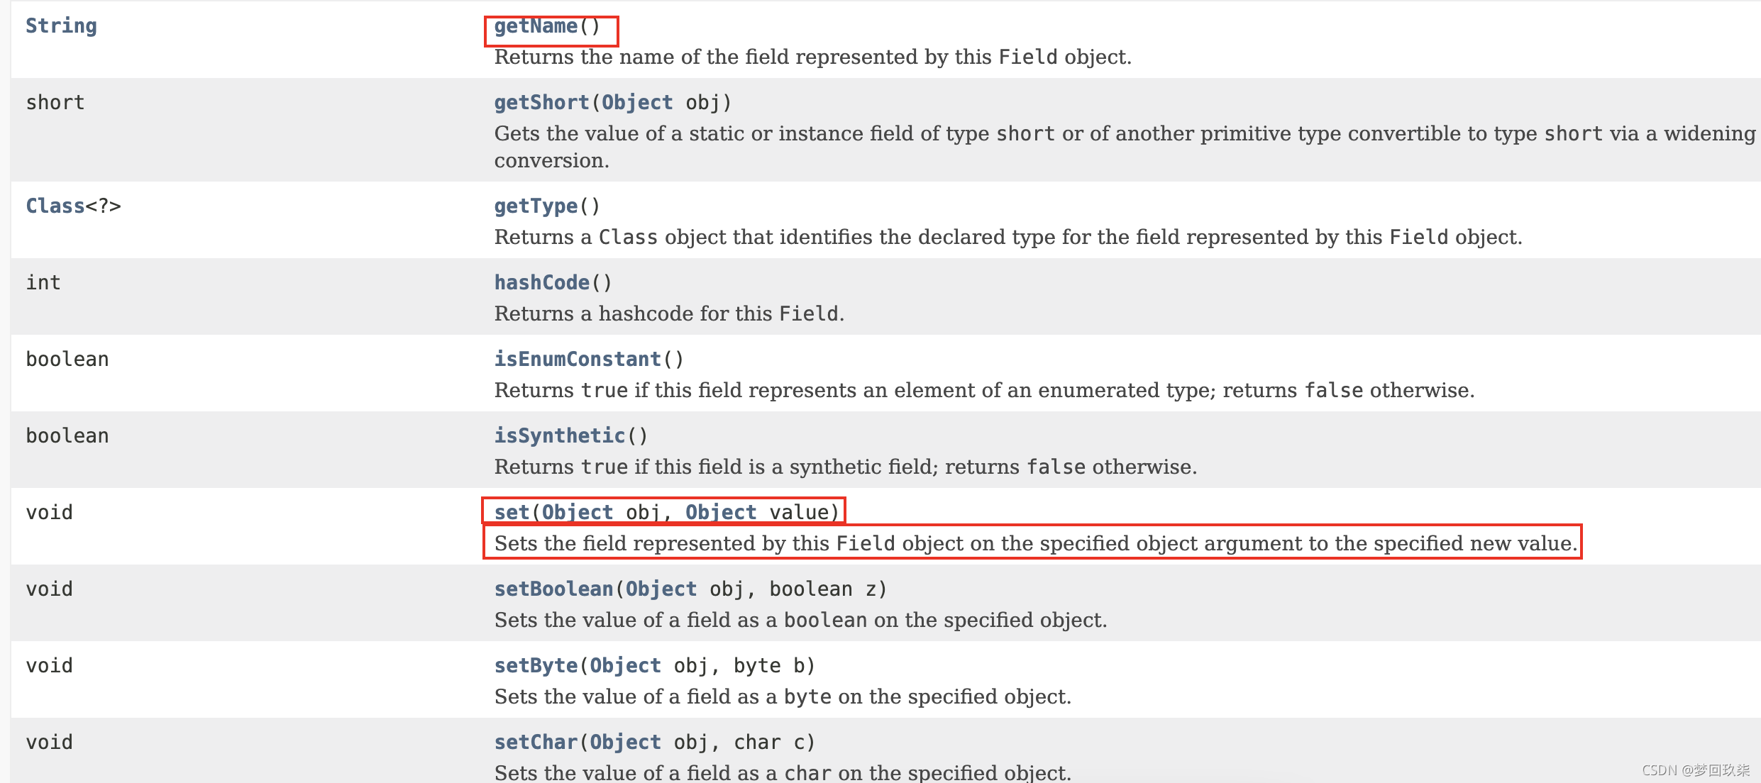Click Object parameter type in getShort
The width and height of the screenshot is (1761, 783).
click(636, 103)
